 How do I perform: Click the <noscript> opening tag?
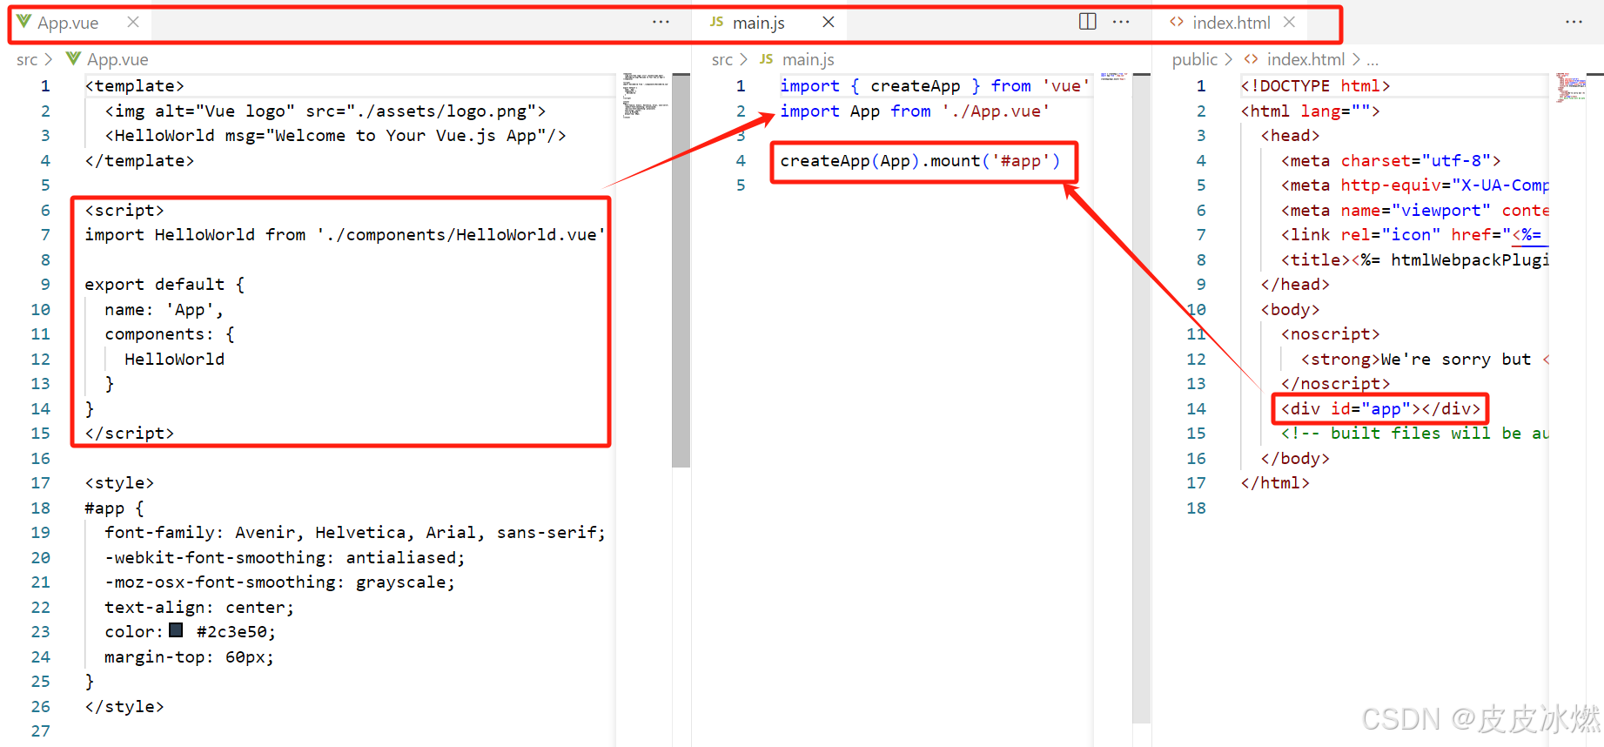(x=1330, y=333)
